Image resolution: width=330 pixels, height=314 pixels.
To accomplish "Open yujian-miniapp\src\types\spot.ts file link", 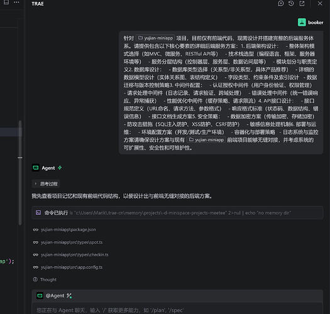I will pyautogui.click(x=72, y=242).
